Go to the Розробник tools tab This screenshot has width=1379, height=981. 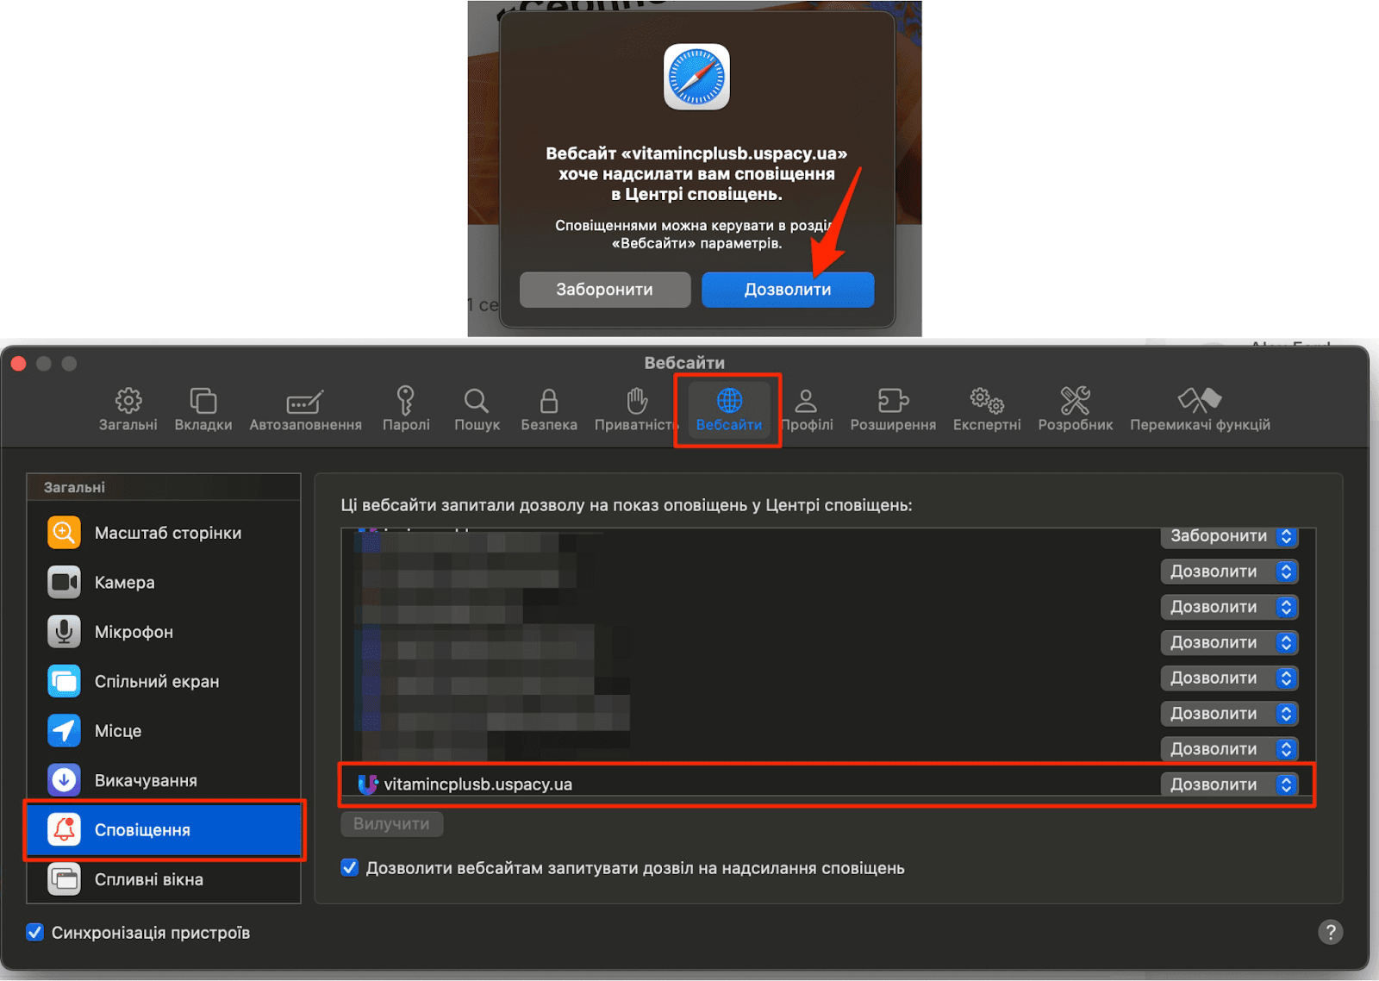[1076, 409]
